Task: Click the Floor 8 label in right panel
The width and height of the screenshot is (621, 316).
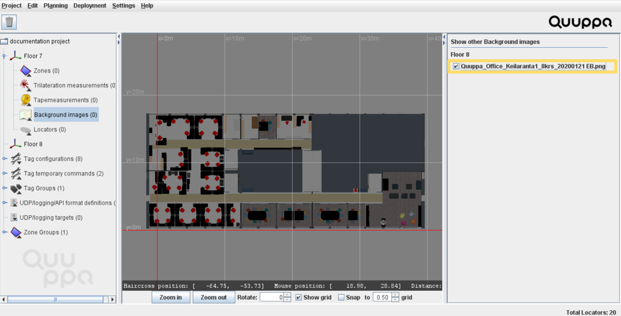Action: tap(460, 55)
